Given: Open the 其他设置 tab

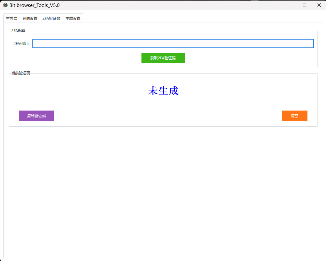Looking at the screenshot, I should [x=30, y=19].
